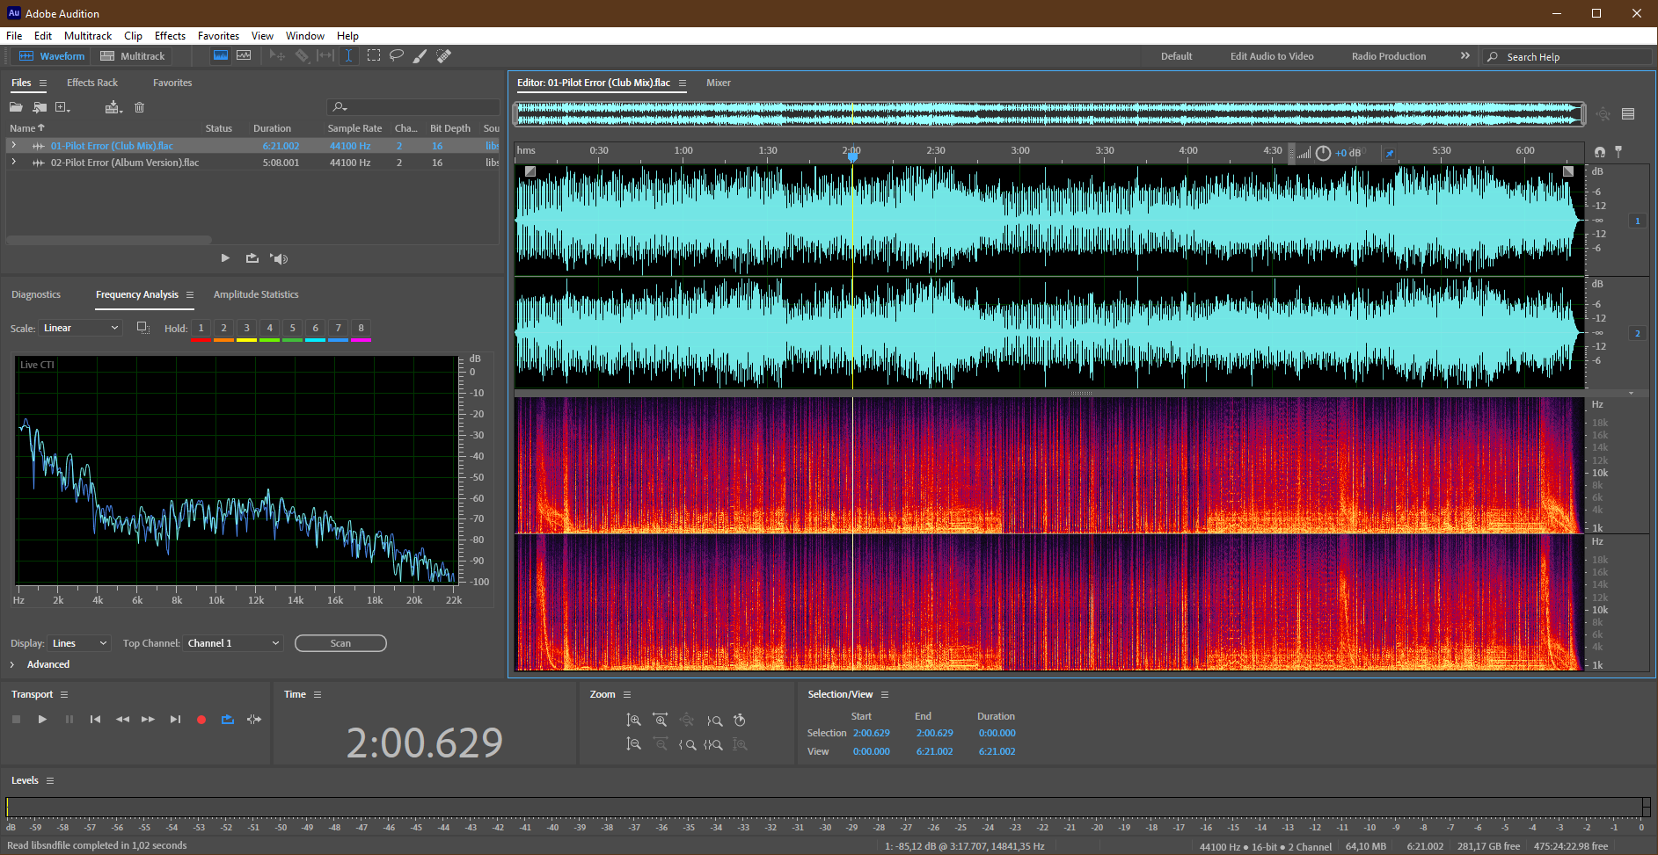The image size is (1658, 855).
Task: Open the Favorites menu in menu bar
Action: 218,36
